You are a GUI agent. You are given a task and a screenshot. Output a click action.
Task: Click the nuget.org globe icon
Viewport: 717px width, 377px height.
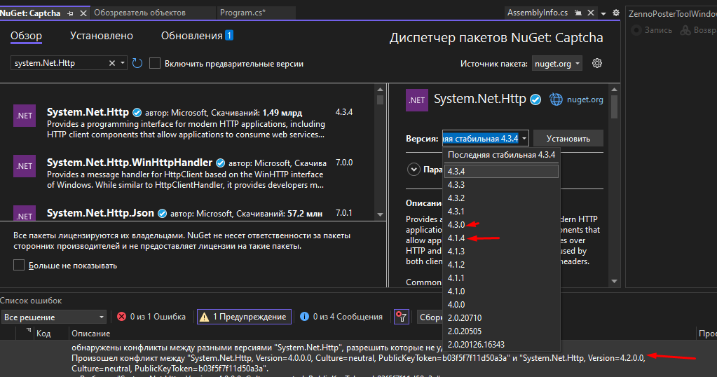click(556, 100)
